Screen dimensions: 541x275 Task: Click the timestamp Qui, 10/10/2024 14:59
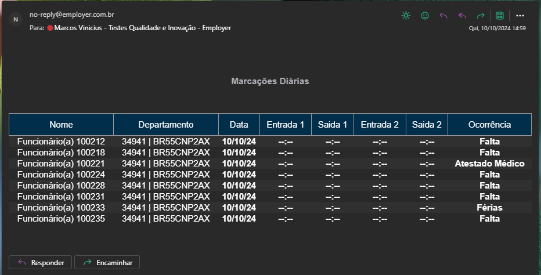497,28
